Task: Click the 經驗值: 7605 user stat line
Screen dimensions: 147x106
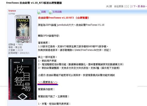Action: click(x=15, y=44)
